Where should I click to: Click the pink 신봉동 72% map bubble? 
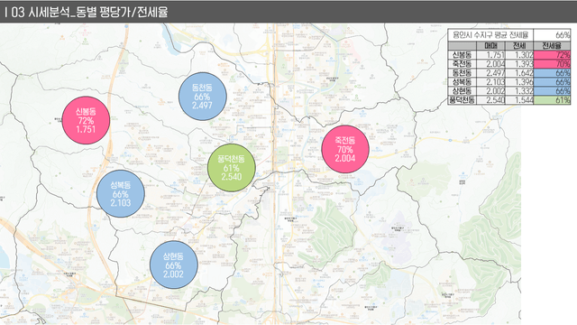pos(87,120)
